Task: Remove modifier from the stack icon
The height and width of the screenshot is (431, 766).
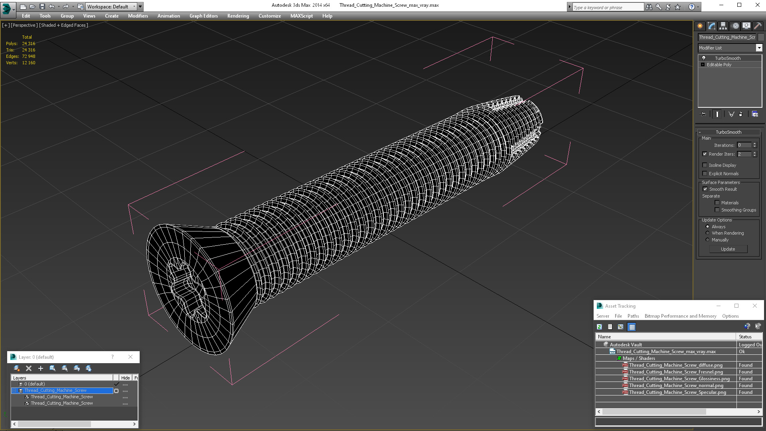Action: pyautogui.click(x=741, y=114)
